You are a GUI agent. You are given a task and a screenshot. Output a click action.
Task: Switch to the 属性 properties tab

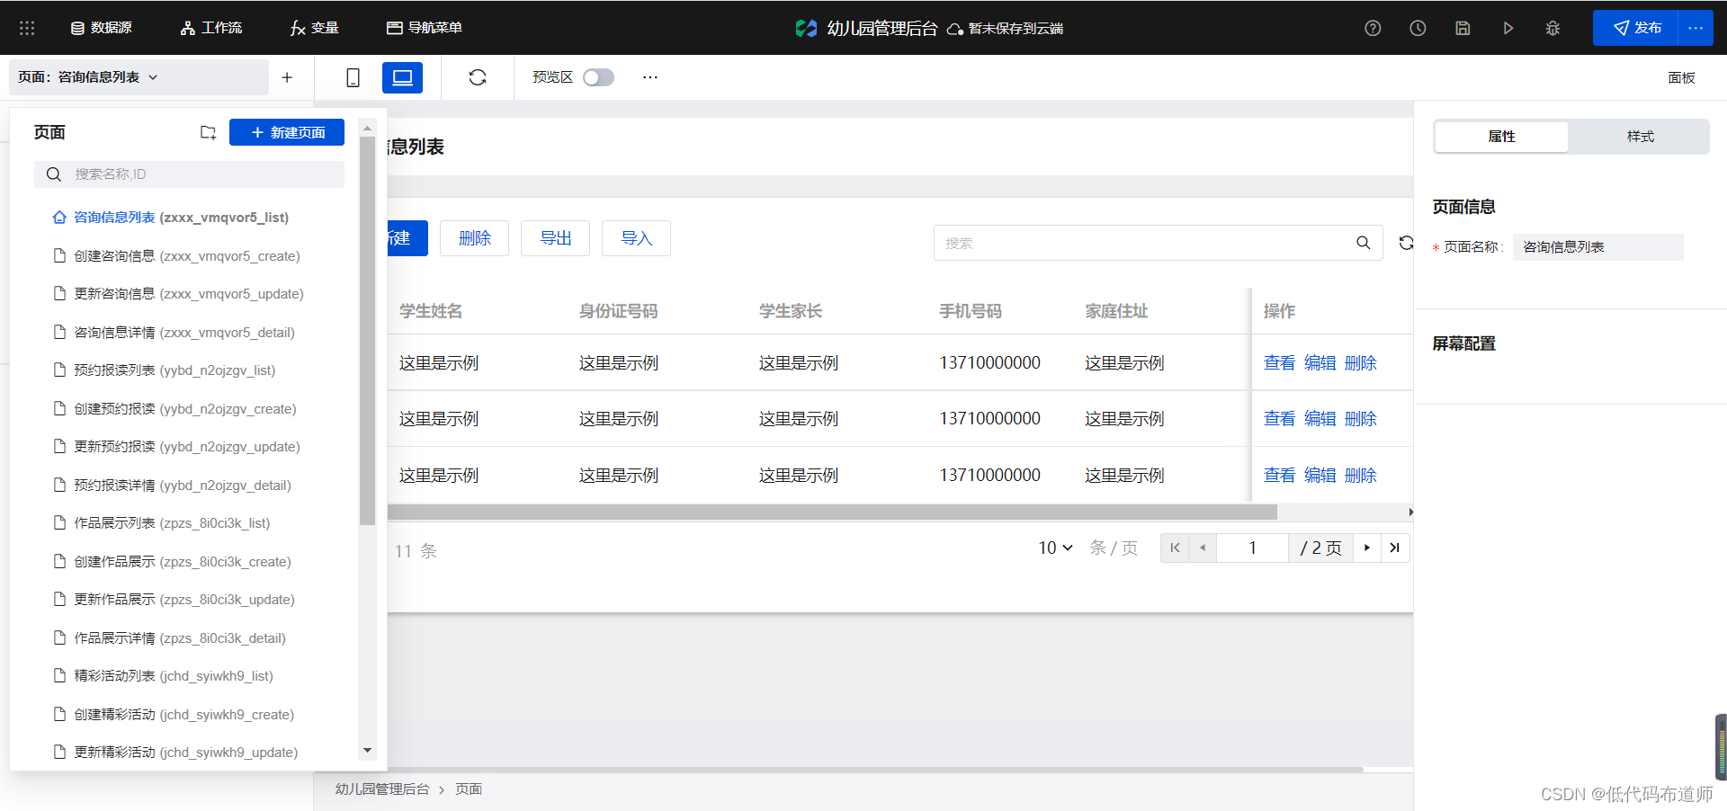tap(1501, 137)
